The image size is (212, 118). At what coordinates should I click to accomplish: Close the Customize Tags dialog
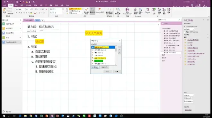pos(120,41)
